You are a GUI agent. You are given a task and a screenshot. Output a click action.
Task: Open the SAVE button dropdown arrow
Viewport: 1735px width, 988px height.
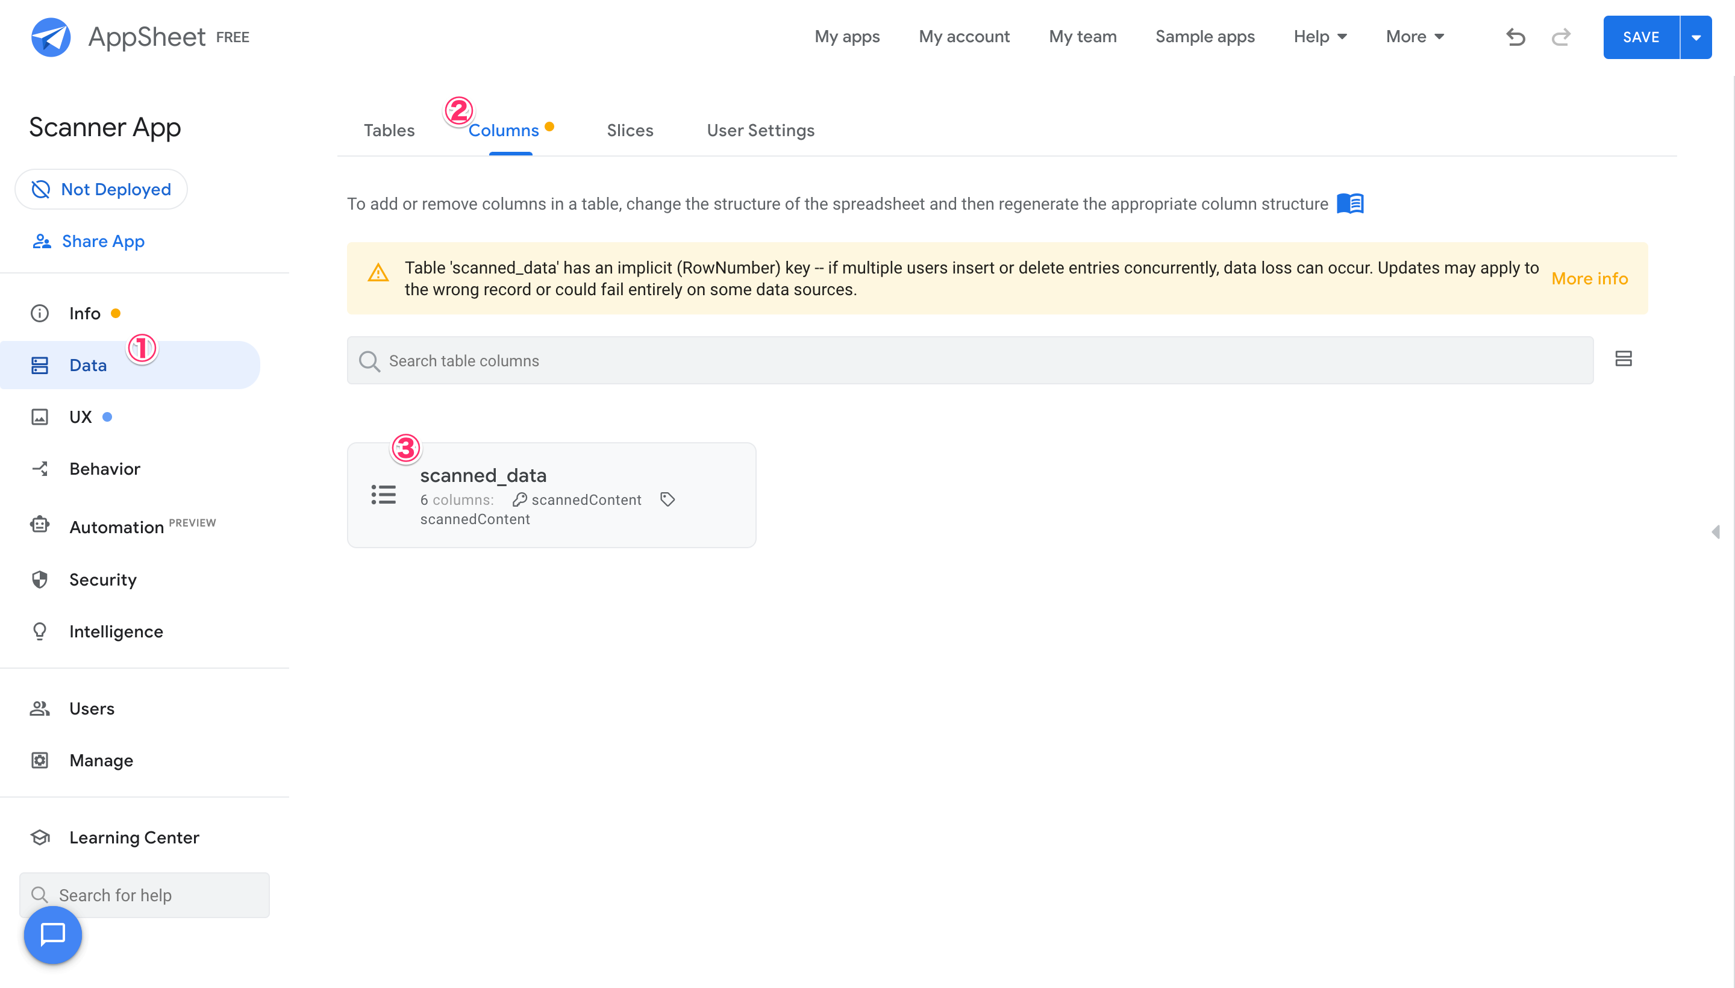click(1696, 37)
